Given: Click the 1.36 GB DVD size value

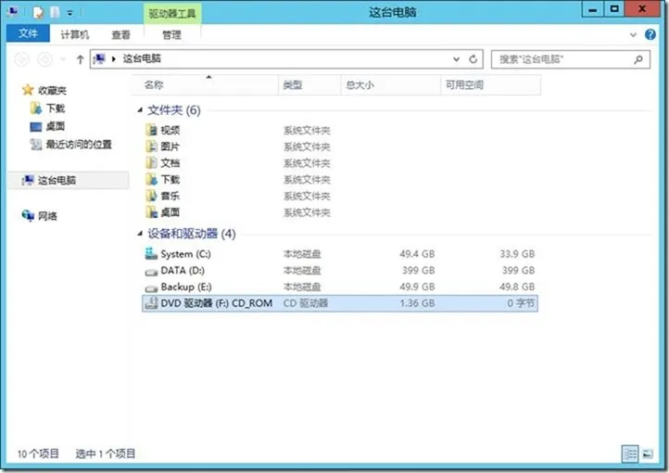Looking at the screenshot, I should click(x=417, y=303).
